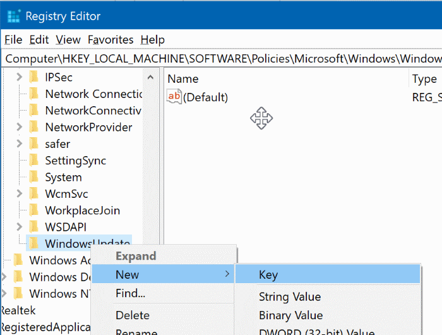This screenshot has height=335, width=442.
Task: Click the SettingSync folder icon
Action: (x=34, y=161)
